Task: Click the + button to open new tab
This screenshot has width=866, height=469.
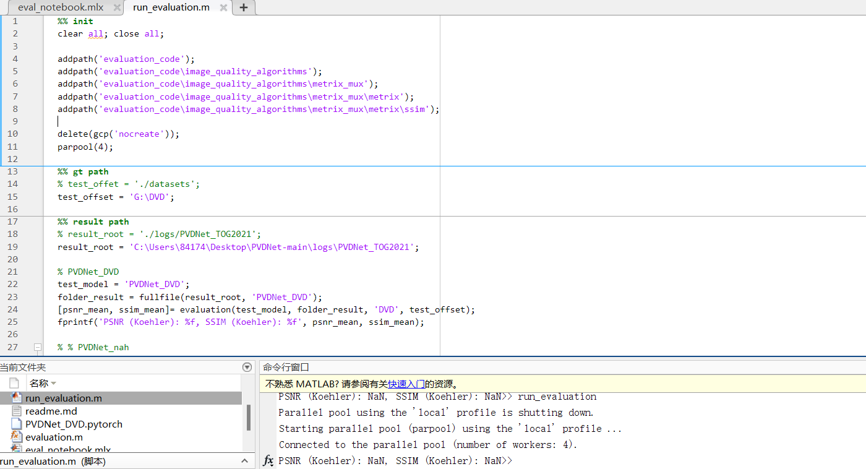Action: click(243, 8)
